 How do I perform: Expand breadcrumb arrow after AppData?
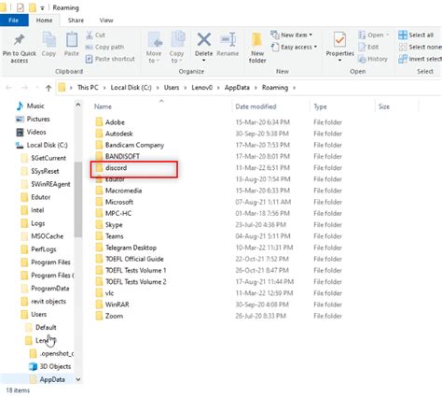click(x=256, y=88)
